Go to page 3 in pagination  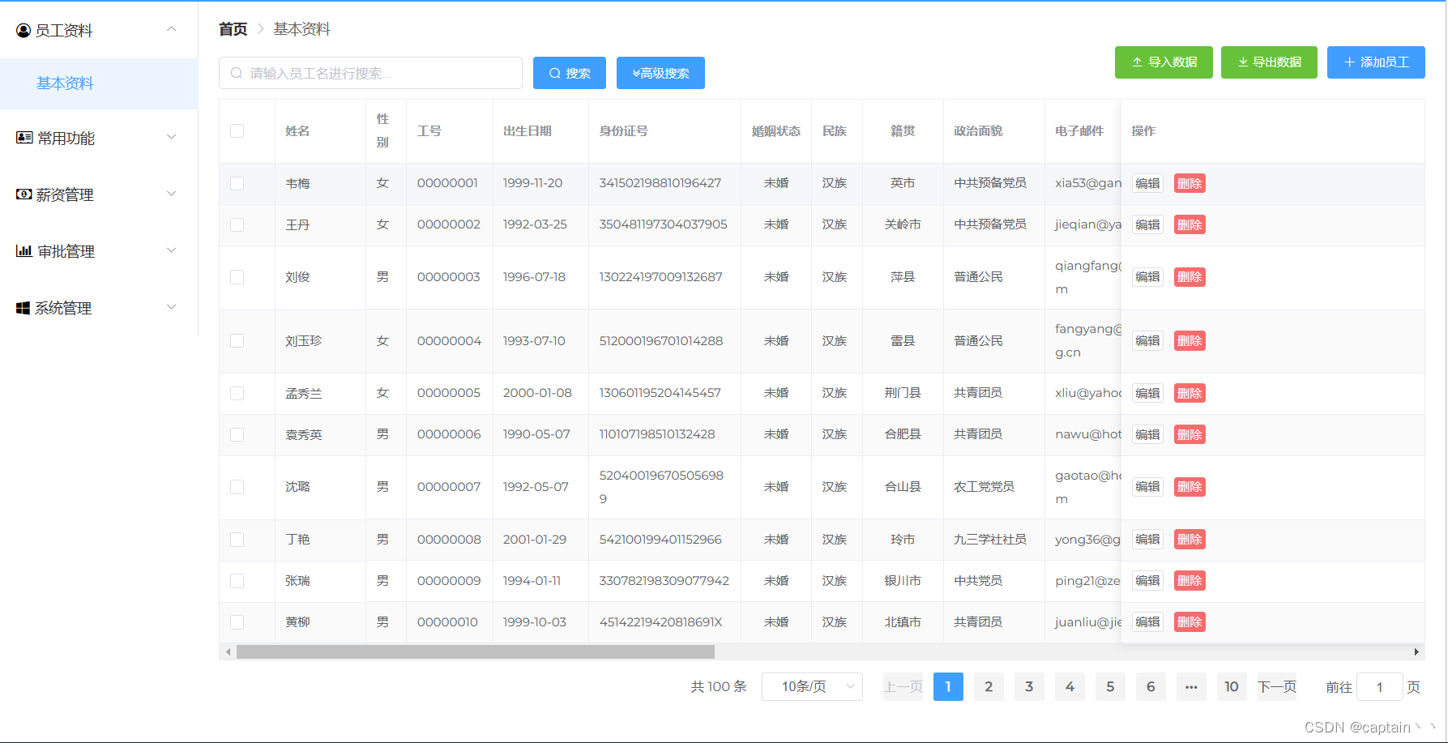coord(1029,687)
